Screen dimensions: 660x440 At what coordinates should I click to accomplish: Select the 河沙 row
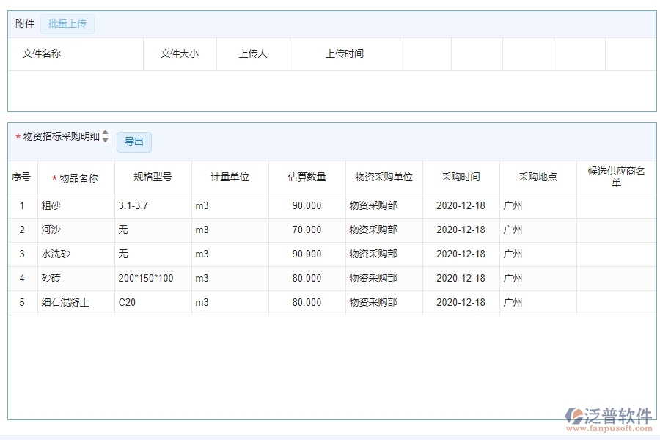[76, 230]
